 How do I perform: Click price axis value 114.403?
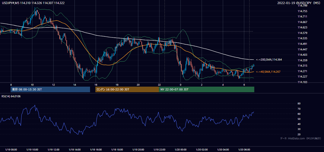coord(302,55)
